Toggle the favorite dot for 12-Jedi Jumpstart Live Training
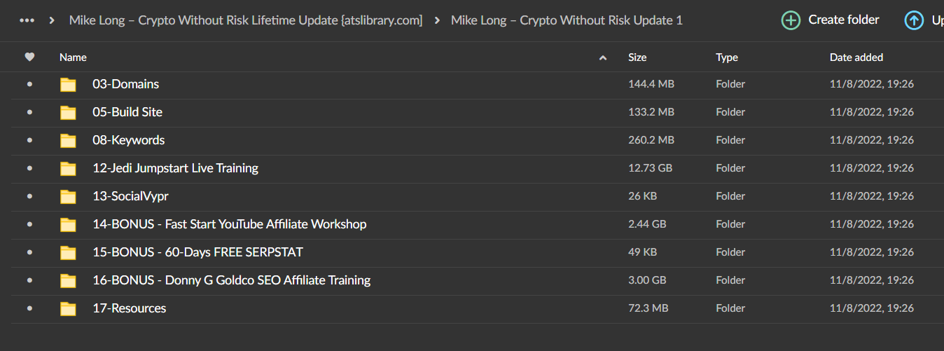The height and width of the screenshot is (351, 944). 29,168
